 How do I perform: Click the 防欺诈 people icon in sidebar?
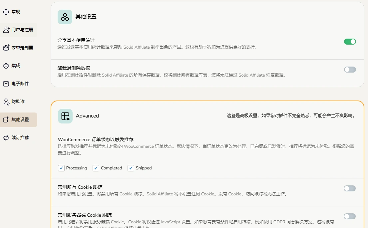coord(6,102)
